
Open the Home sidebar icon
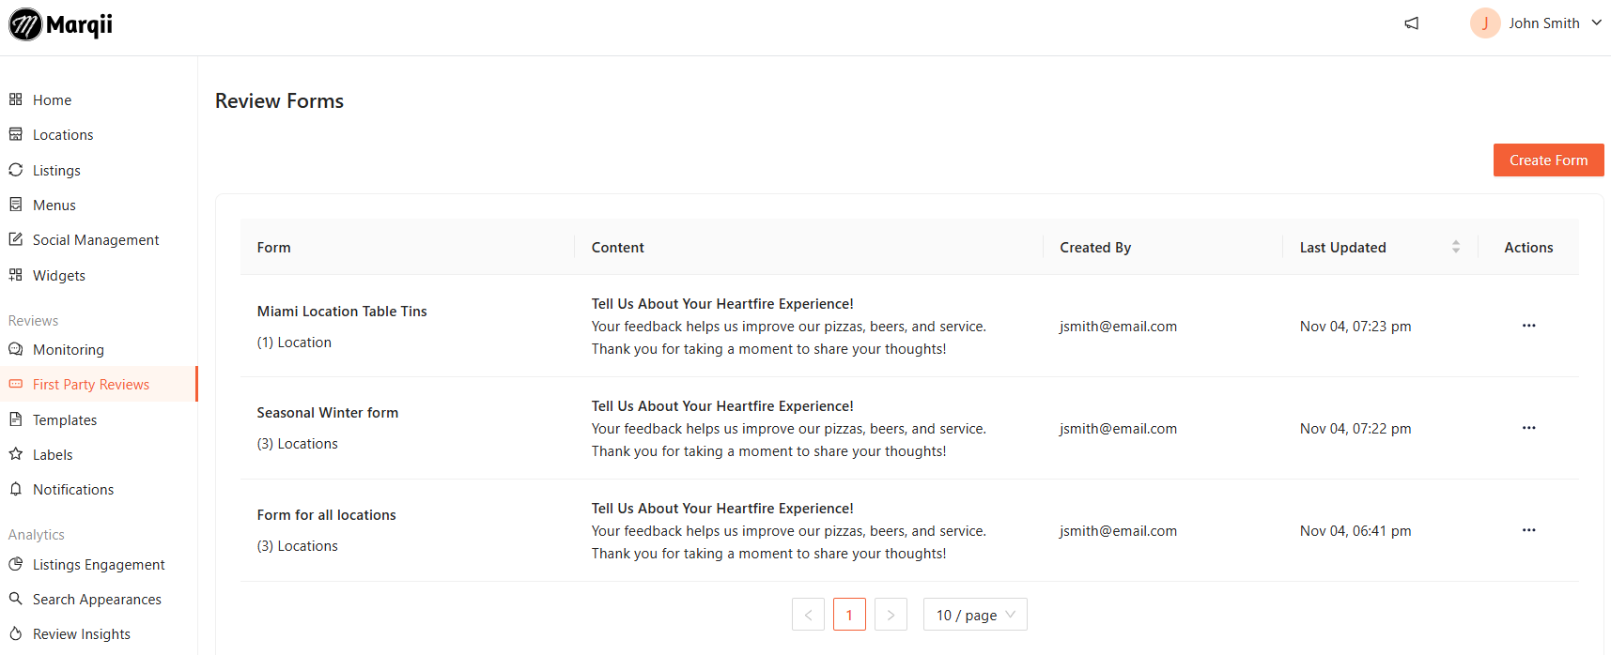click(x=16, y=99)
